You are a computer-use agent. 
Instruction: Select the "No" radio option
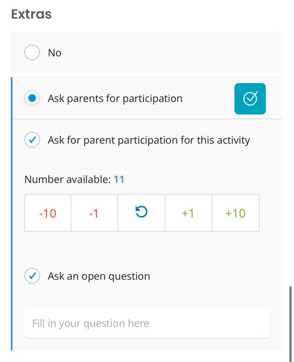32,52
